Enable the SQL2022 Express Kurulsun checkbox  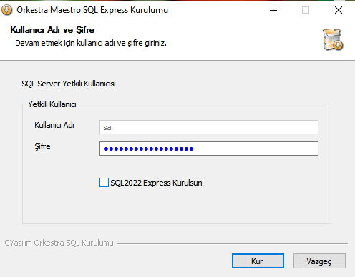(104, 183)
